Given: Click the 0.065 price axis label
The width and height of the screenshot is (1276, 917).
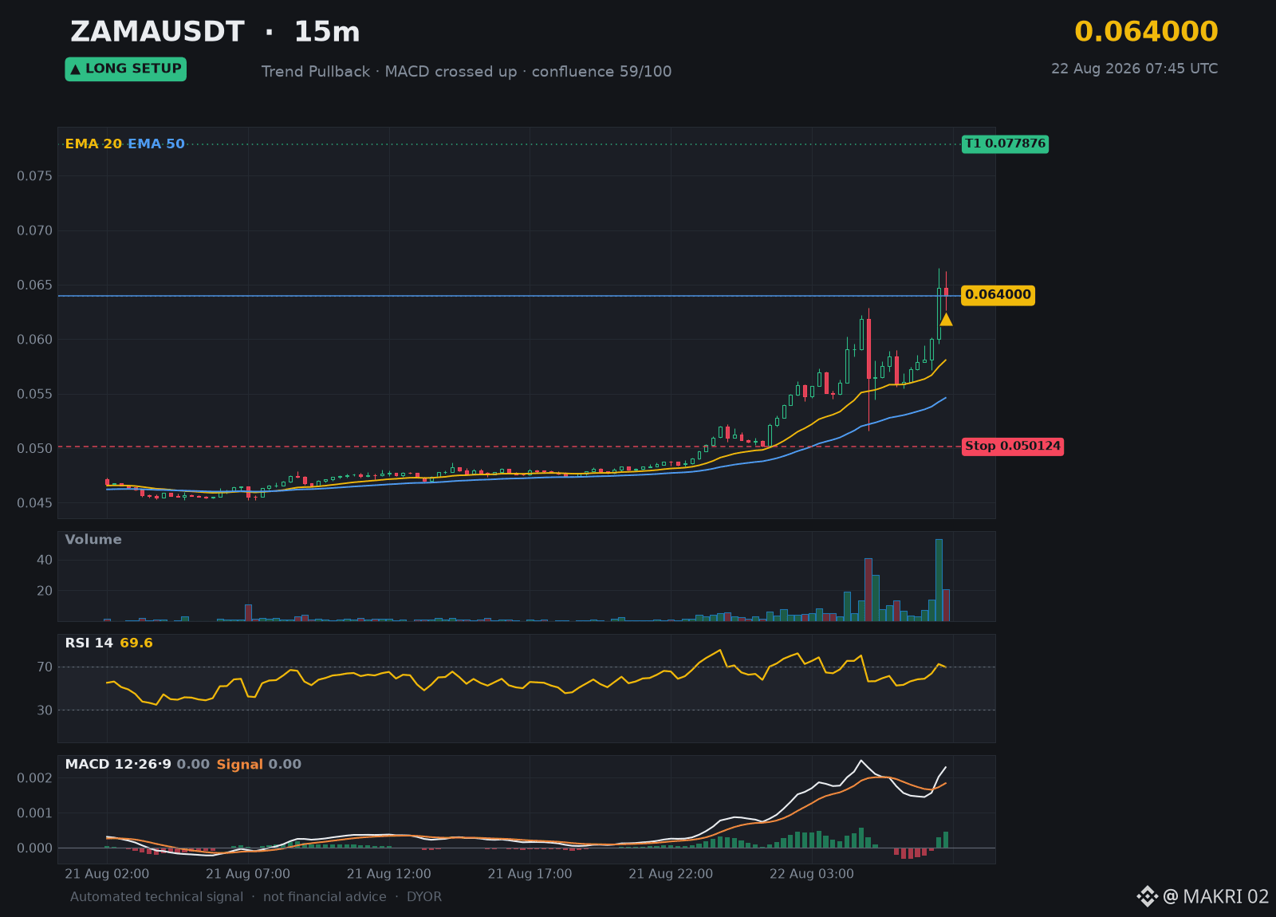Looking at the screenshot, I should point(35,285).
